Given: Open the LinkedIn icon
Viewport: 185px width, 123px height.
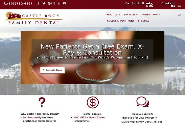Looking at the screenshot, I should point(59,3).
